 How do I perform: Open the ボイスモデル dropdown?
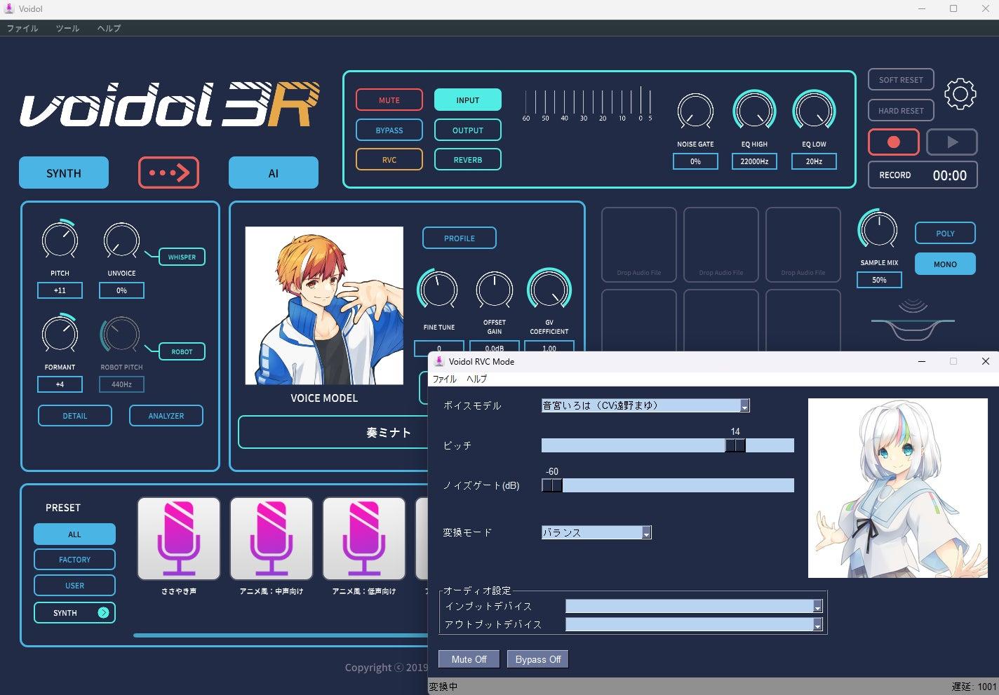coord(645,405)
